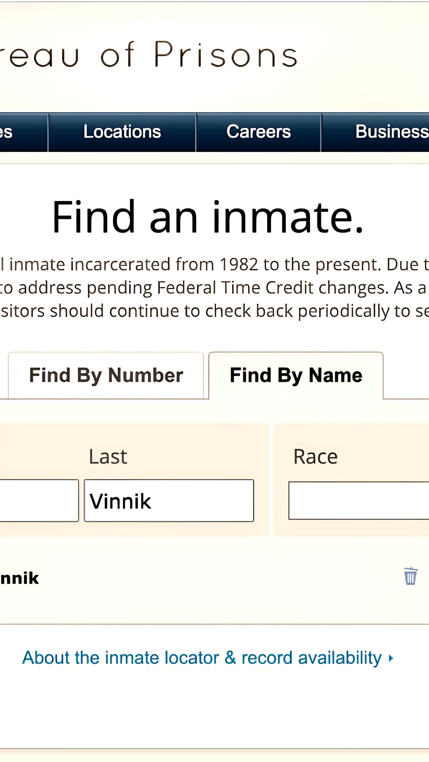Click the Federal Time Credit notice paragraph
Viewport: 429px width, 762px height.
point(214,288)
